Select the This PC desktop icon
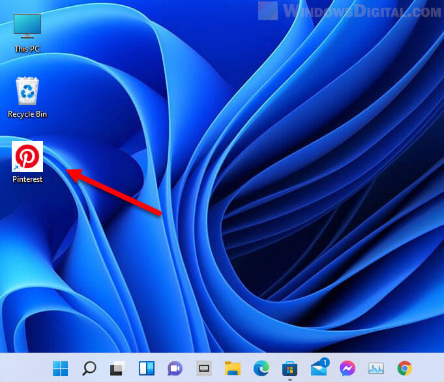444x382 pixels. click(27, 26)
